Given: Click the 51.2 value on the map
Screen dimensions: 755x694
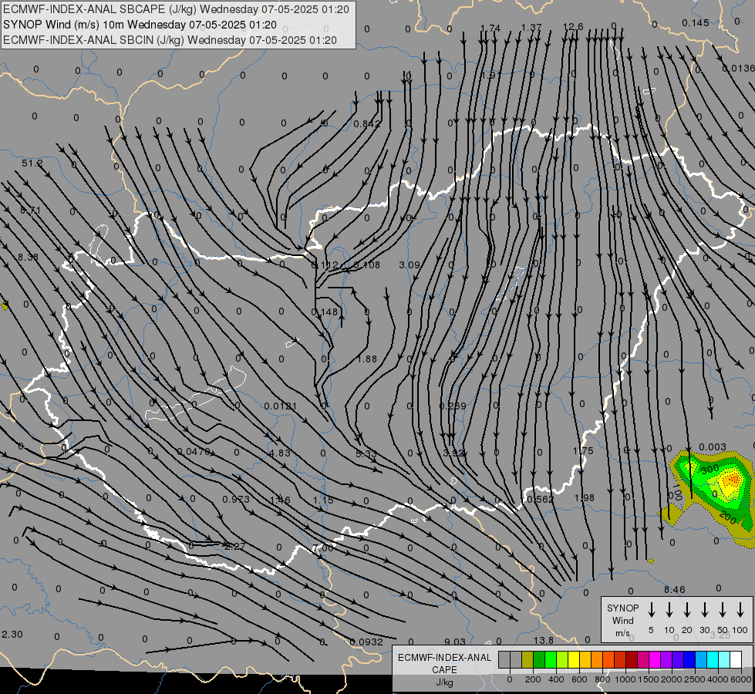Looking at the screenshot, I should [32, 163].
